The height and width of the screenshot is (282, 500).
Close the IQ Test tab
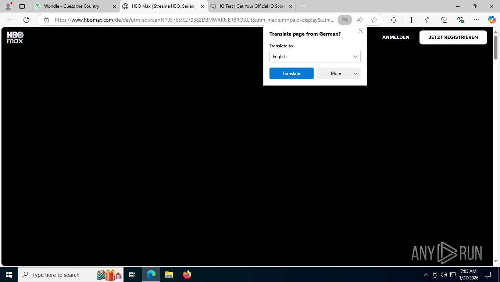click(290, 6)
